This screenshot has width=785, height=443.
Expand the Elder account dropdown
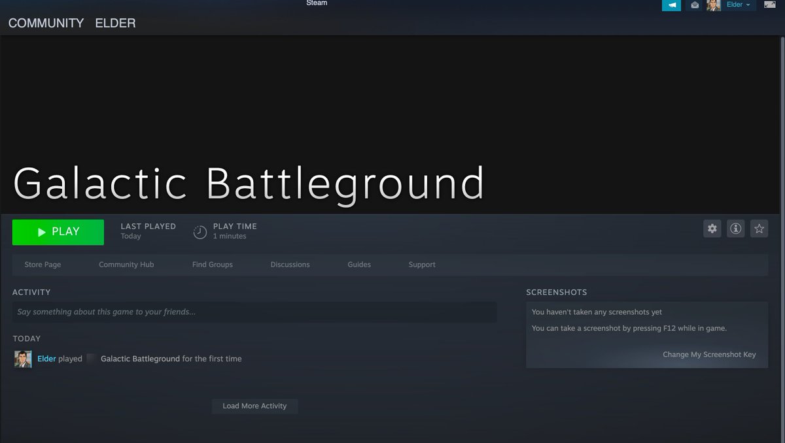(x=739, y=5)
